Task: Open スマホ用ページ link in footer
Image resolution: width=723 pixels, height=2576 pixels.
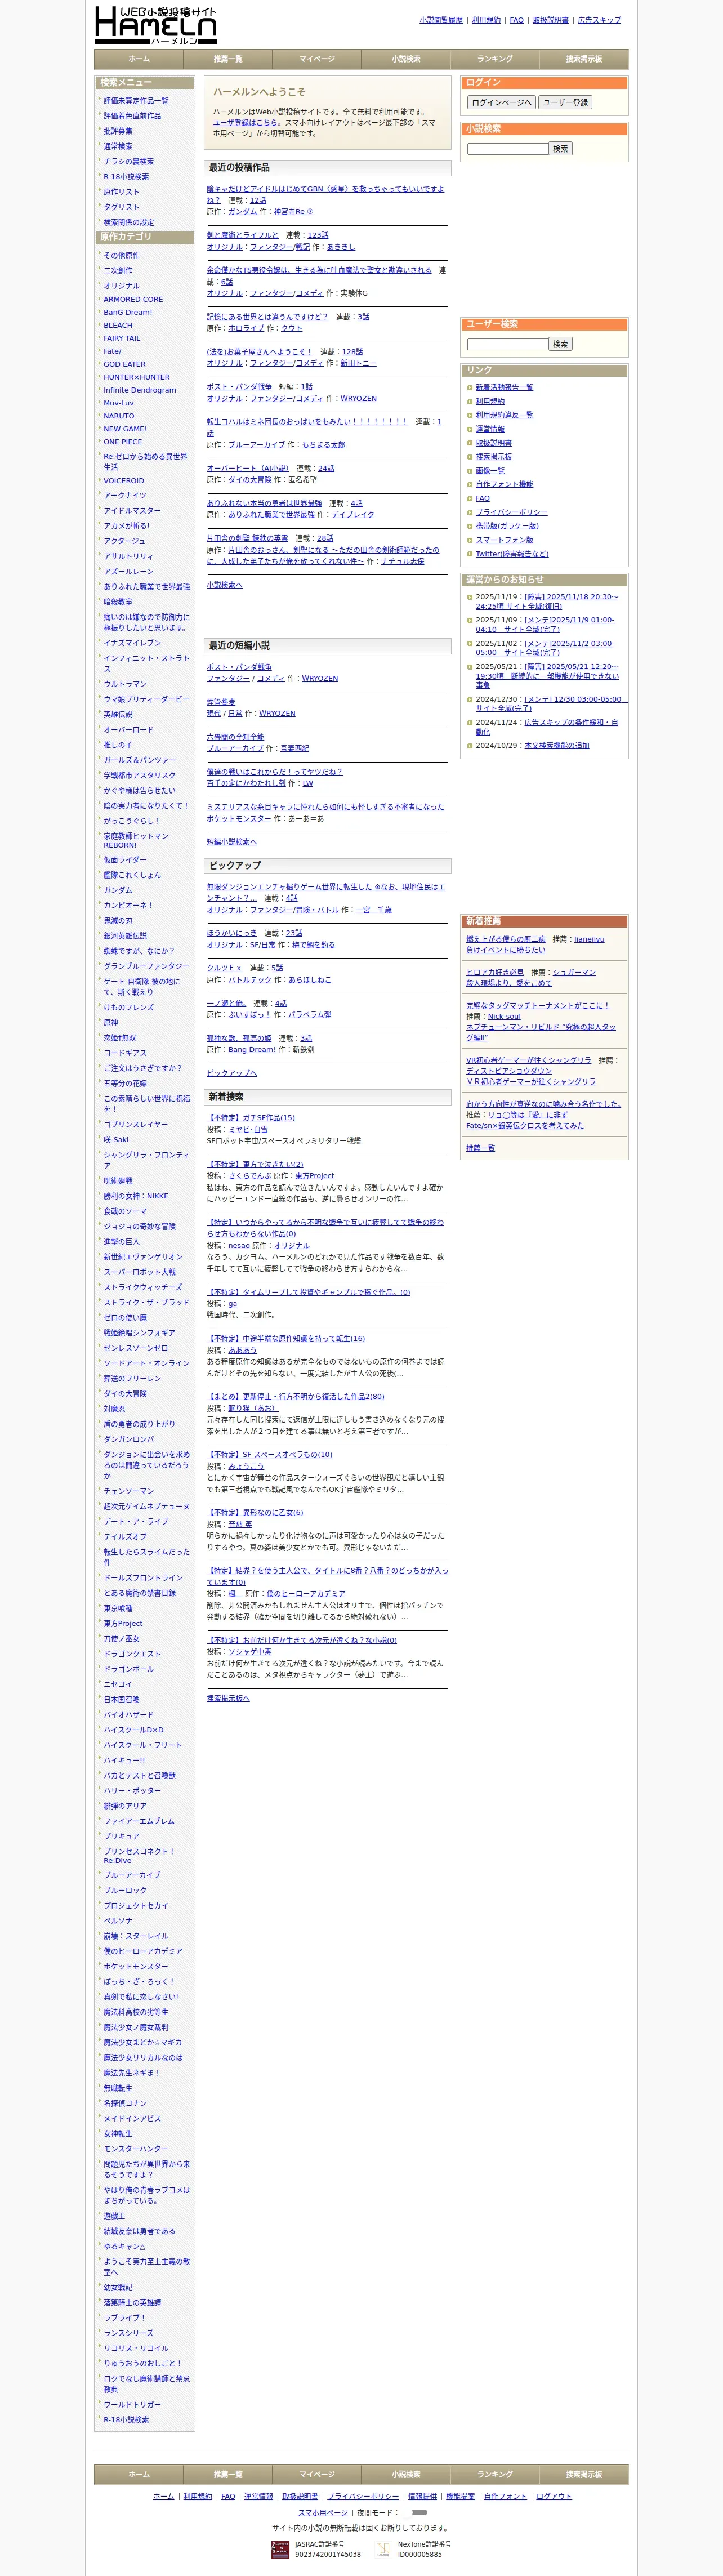Action: click(x=323, y=2512)
